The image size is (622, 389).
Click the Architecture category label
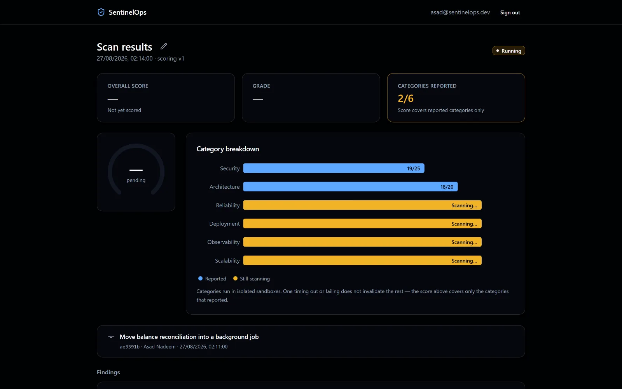click(225, 187)
